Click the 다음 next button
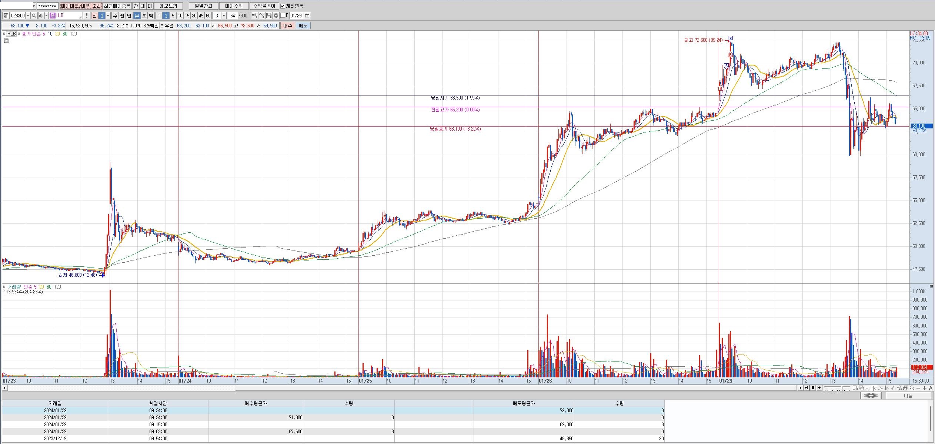This screenshot has width=935, height=444. [x=908, y=396]
